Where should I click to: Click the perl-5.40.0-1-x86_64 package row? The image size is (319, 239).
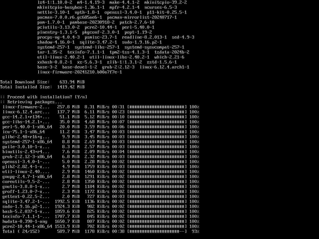click(101, 127)
